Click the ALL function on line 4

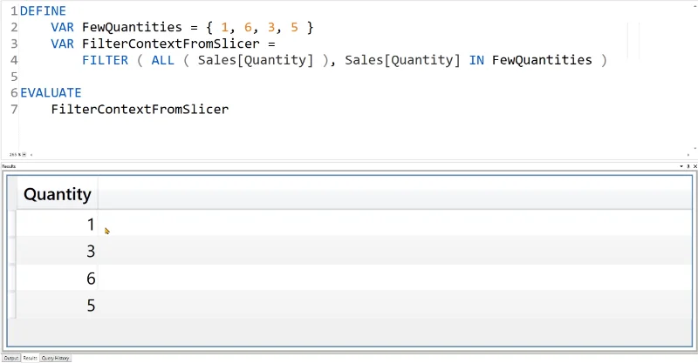click(x=163, y=60)
